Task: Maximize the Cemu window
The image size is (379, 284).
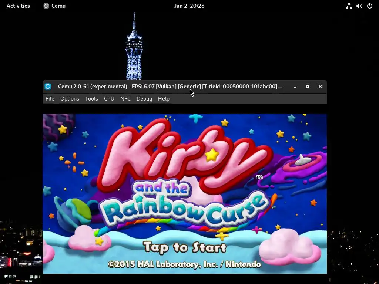Action: [x=308, y=87]
